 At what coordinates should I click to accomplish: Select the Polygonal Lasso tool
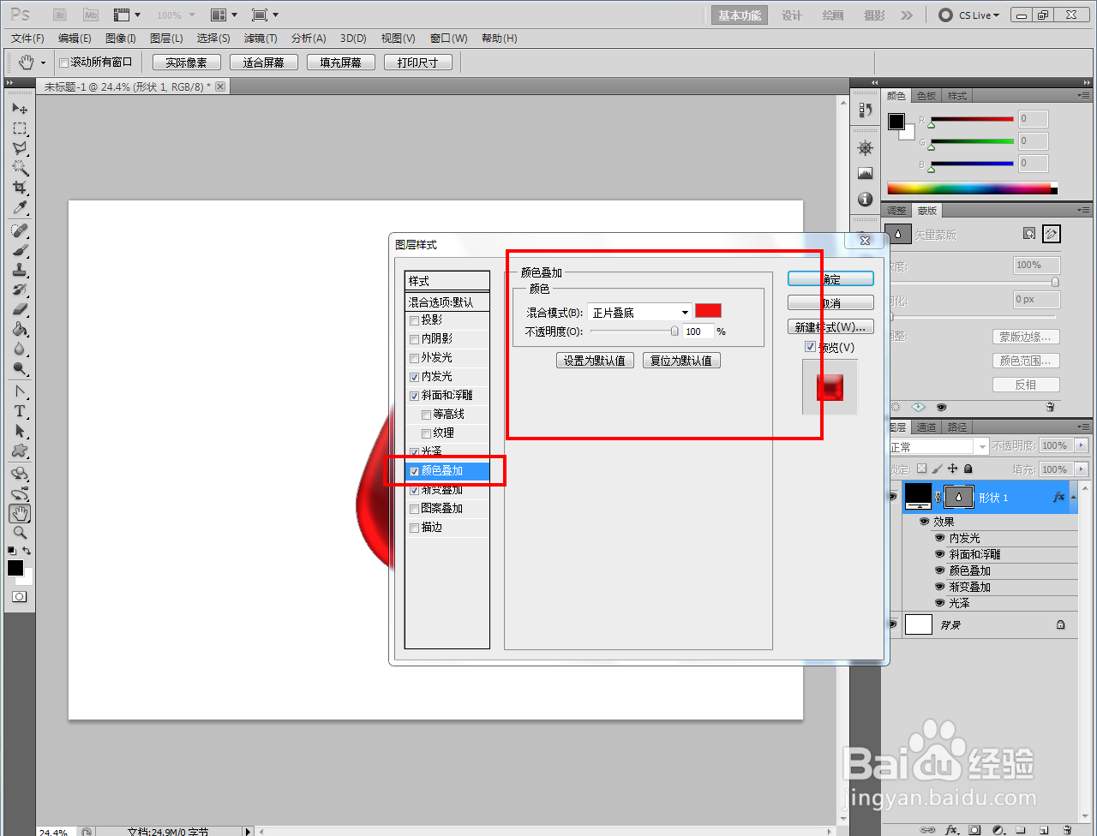pos(20,148)
